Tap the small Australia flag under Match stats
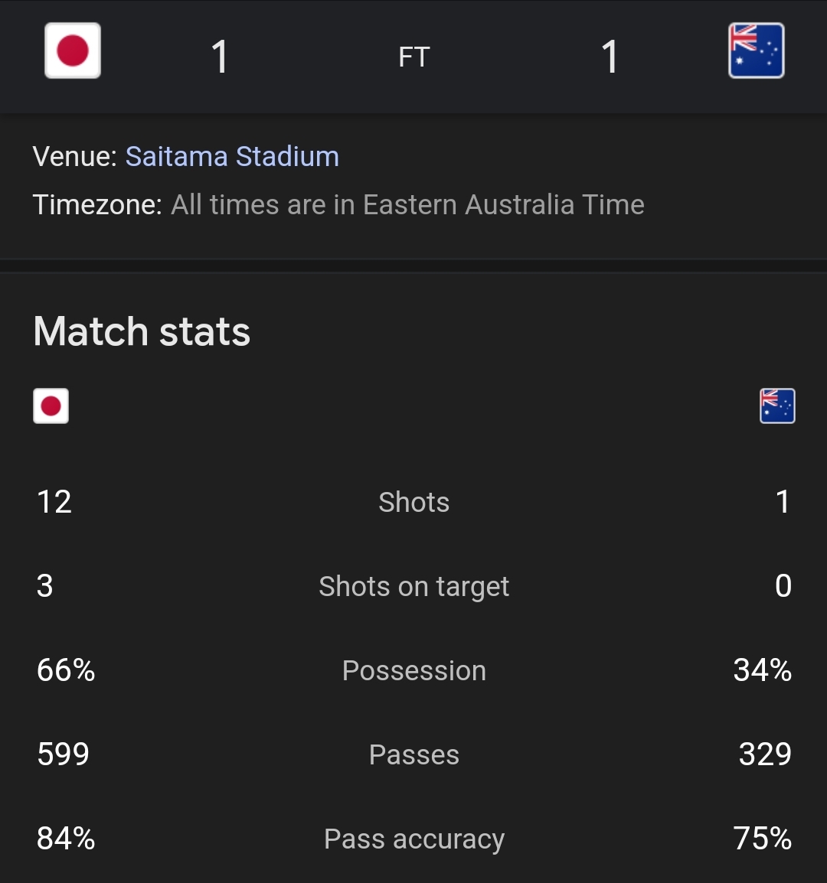 click(x=777, y=406)
